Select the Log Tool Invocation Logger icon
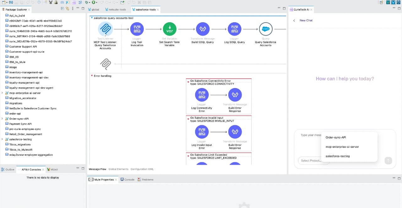The height and width of the screenshot is (208, 402). tap(137, 29)
